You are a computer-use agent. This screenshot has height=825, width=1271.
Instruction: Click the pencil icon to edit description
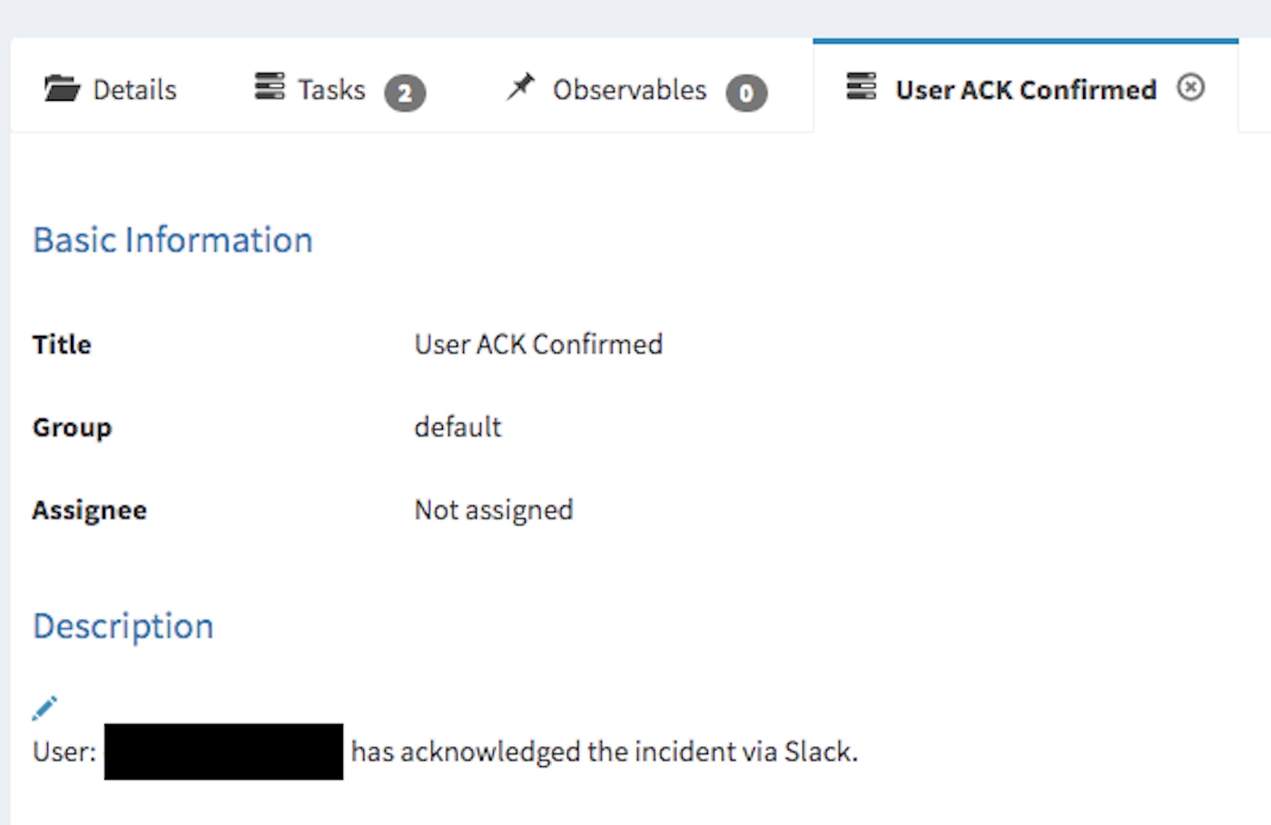(44, 708)
